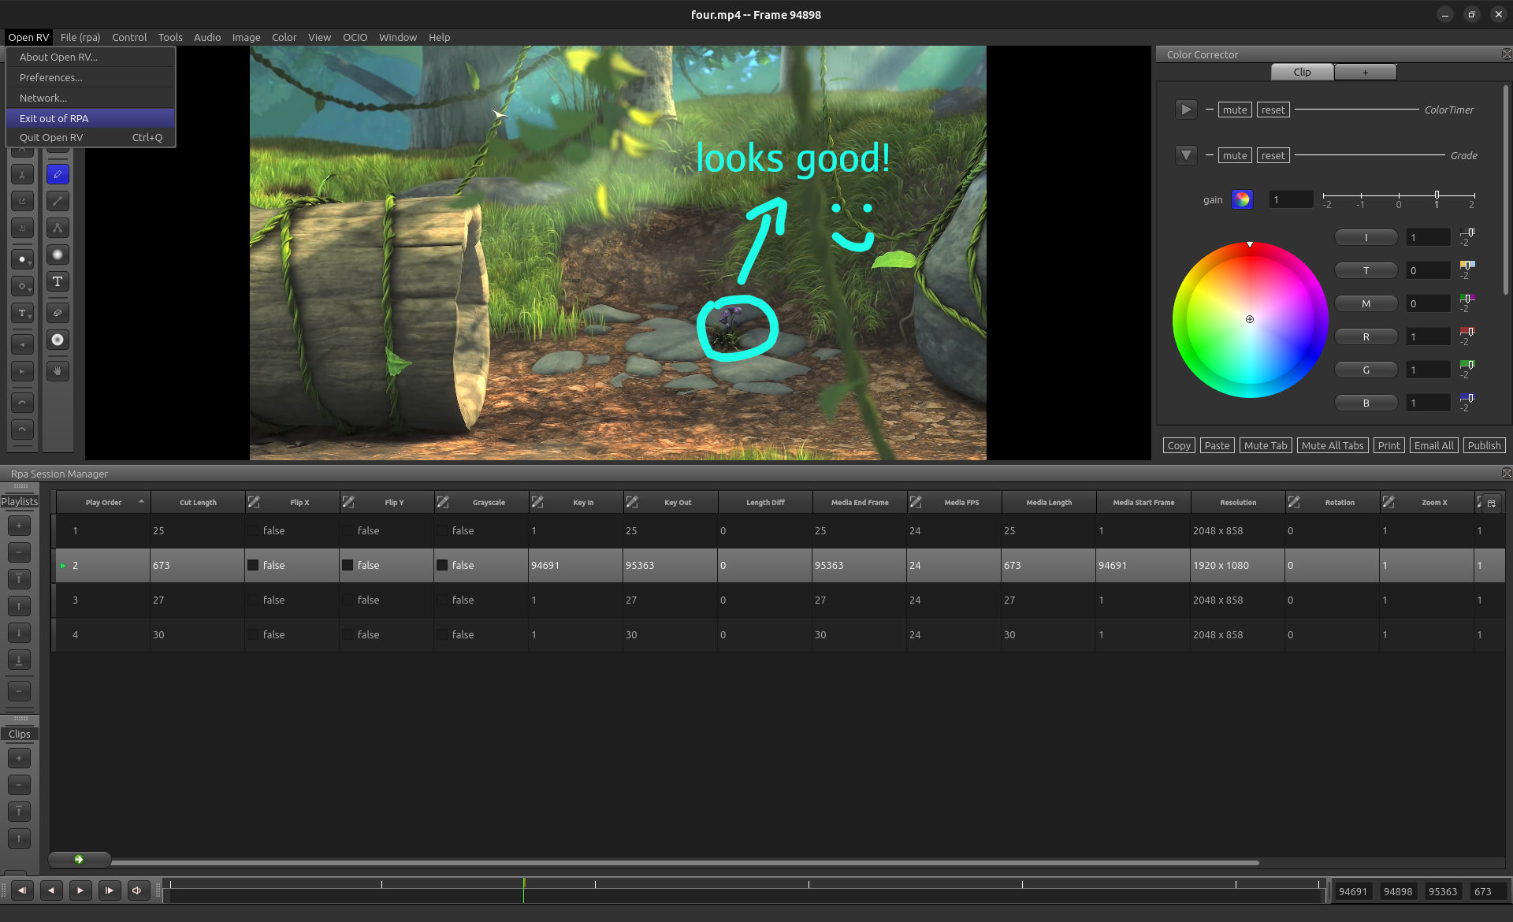1513x922 pixels.
Task: Add a new color corrector tab
Action: point(1365,72)
